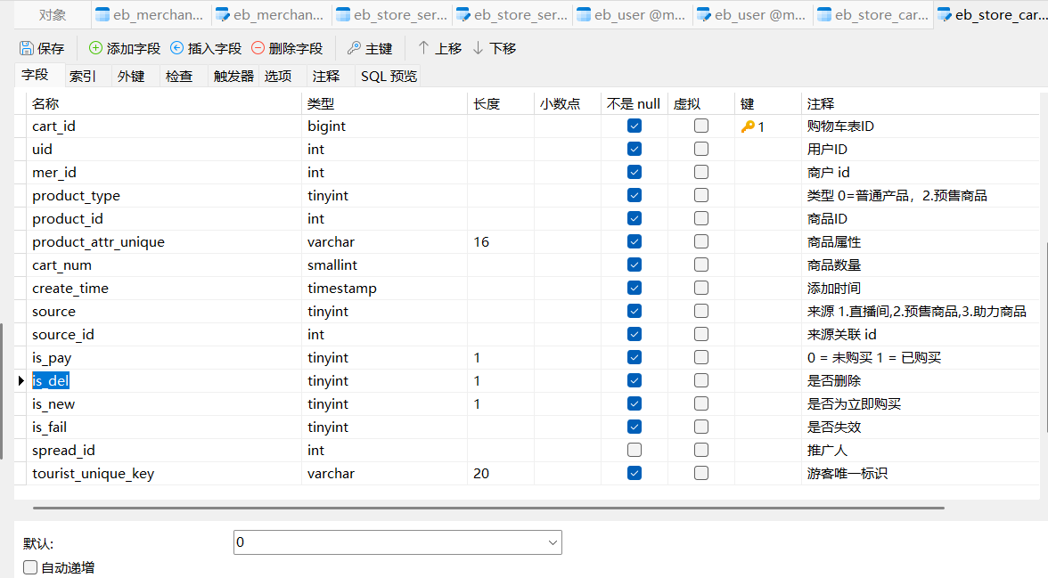
Task: Toggle Virtual checkbox for cart_num
Action: coord(701,265)
